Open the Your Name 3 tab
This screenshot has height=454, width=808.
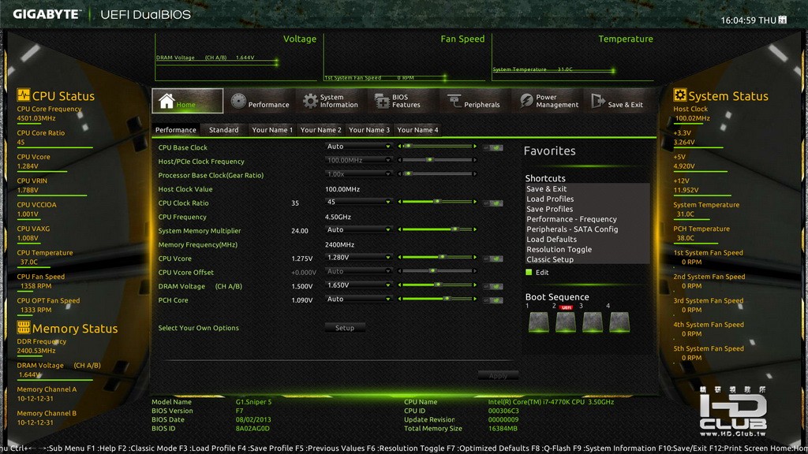(369, 130)
